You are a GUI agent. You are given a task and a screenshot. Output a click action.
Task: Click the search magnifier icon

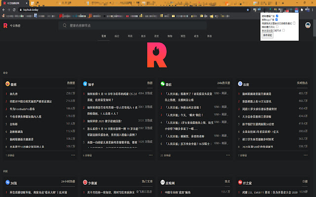65,26
